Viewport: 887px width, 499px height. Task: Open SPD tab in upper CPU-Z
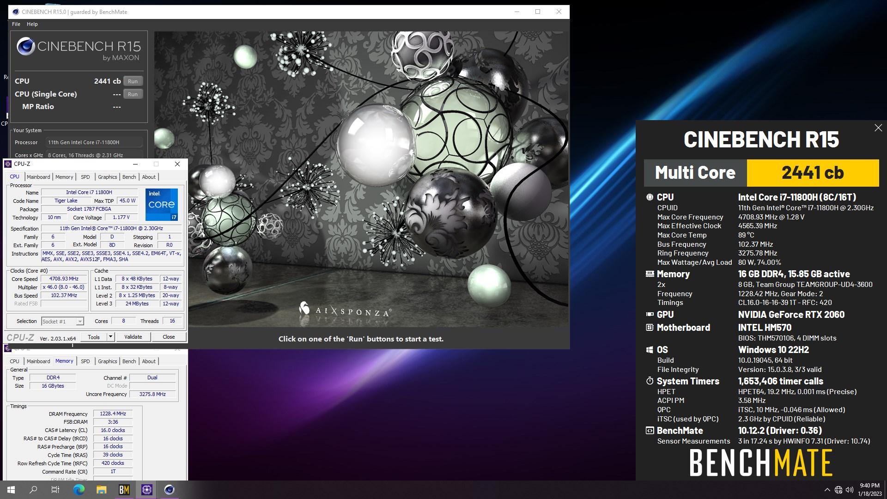point(85,177)
